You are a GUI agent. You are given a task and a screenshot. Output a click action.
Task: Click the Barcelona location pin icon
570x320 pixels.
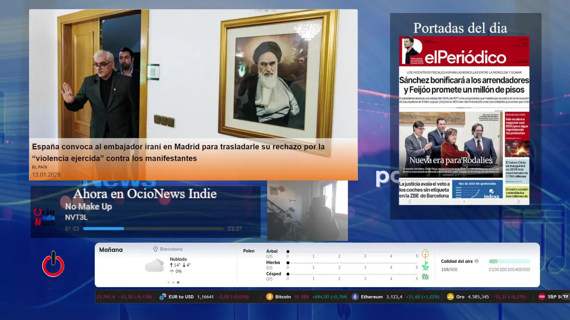click(156, 249)
